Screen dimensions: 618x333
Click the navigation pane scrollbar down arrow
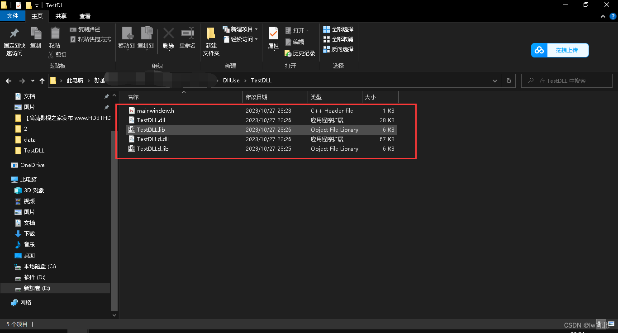click(114, 315)
